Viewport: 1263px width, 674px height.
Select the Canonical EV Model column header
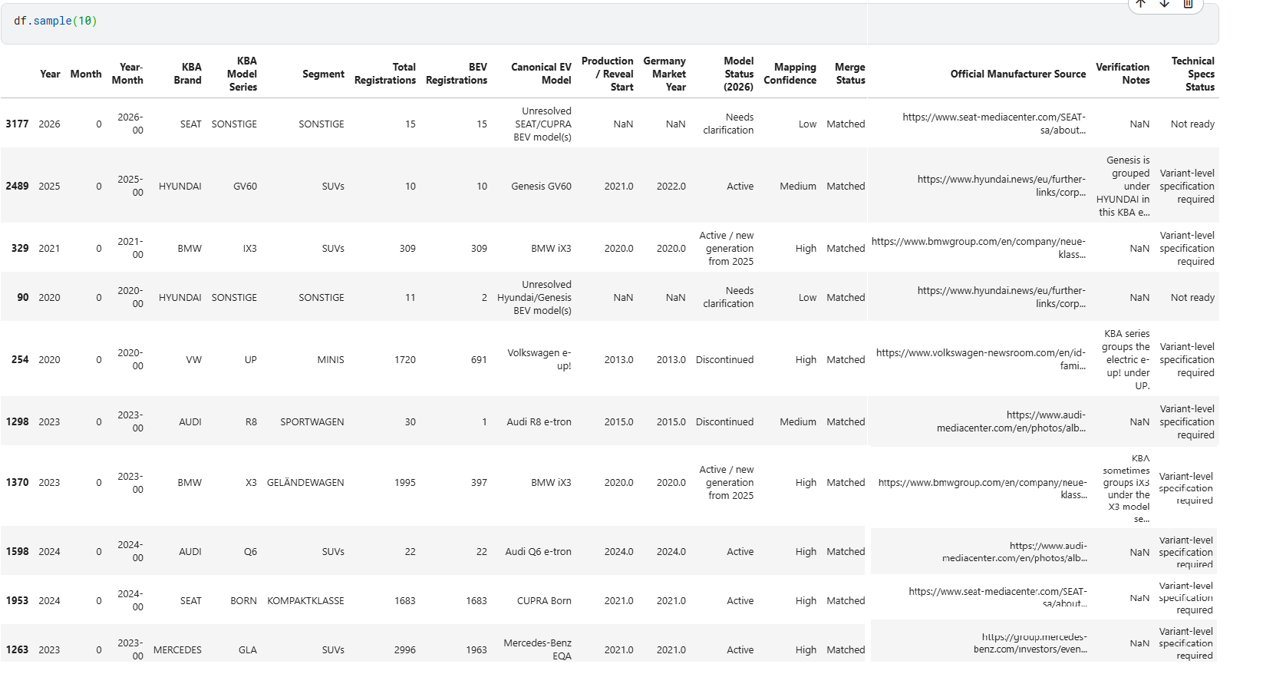[541, 74]
